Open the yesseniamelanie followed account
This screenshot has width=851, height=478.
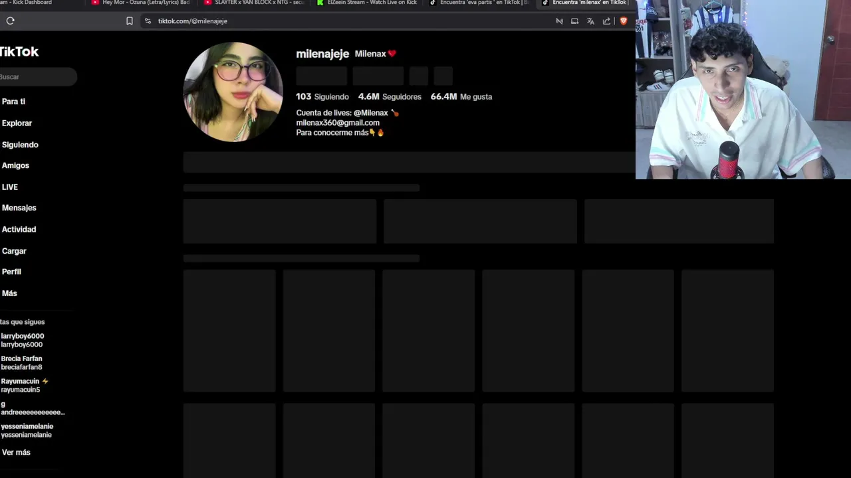click(x=27, y=430)
